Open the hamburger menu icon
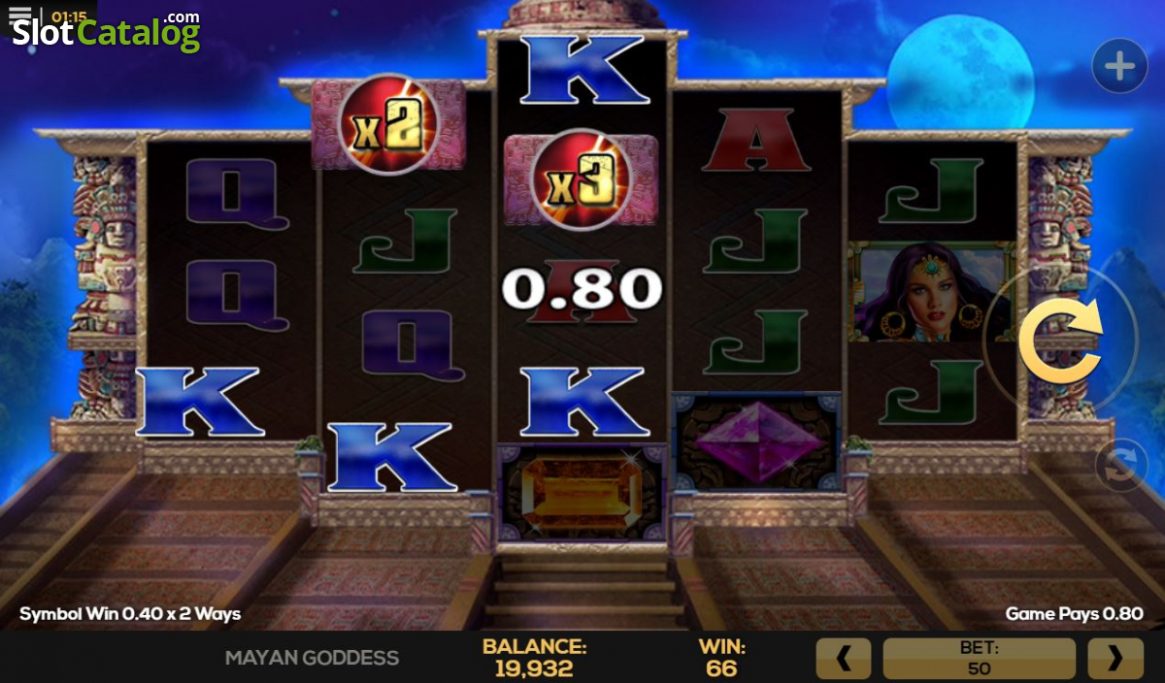The image size is (1165, 683). 19,16
